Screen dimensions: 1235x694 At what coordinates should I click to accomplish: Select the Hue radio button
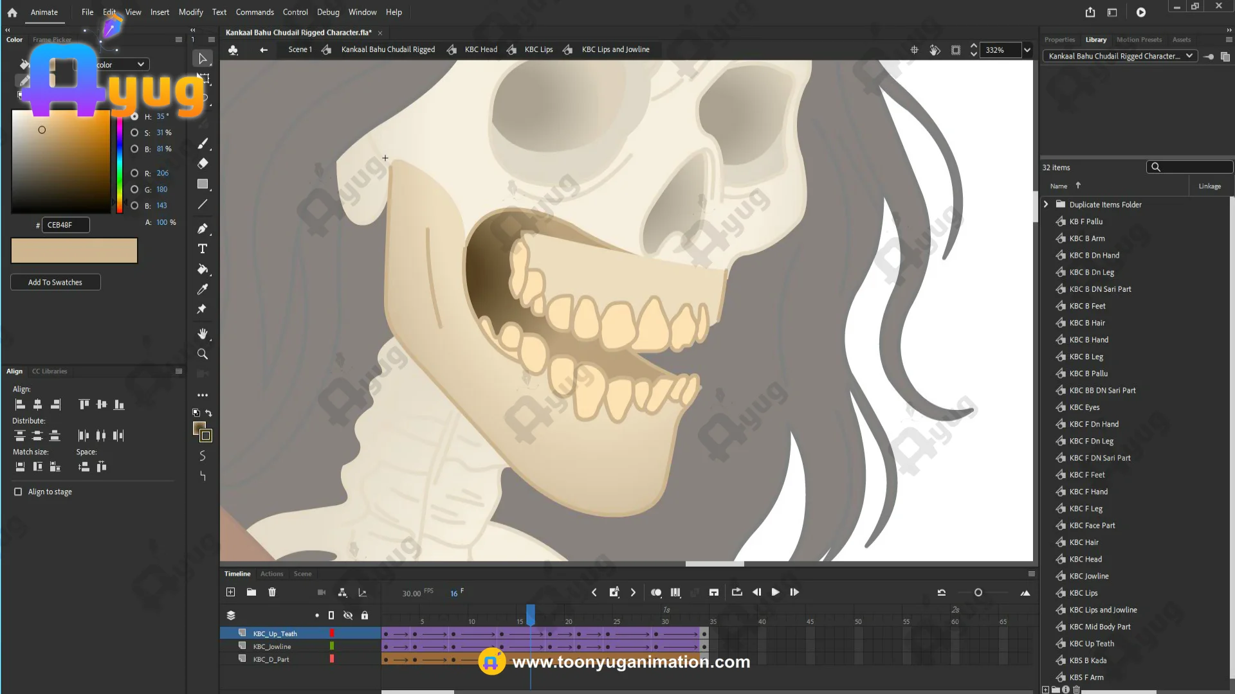click(134, 116)
